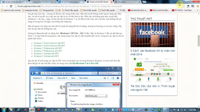Open the network tray icon

pos(182,110)
